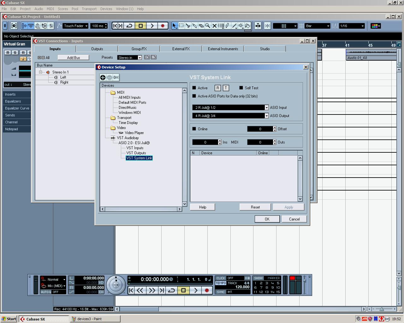The width and height of the screenshot is (404, 323).
Task: Switch to the External Instruments tab
Action: coord(223,49)
